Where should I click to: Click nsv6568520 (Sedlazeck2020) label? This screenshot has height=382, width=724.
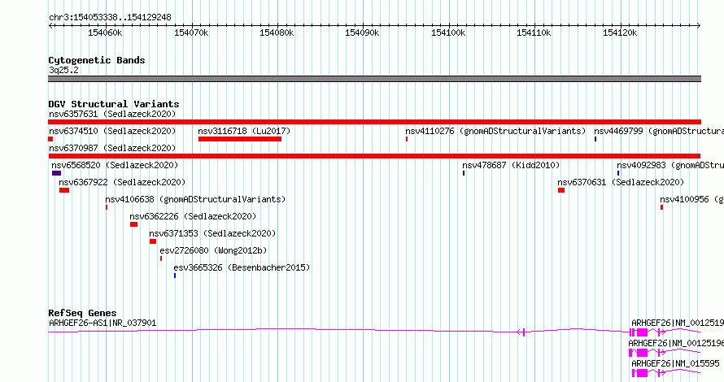click(115, 165)
